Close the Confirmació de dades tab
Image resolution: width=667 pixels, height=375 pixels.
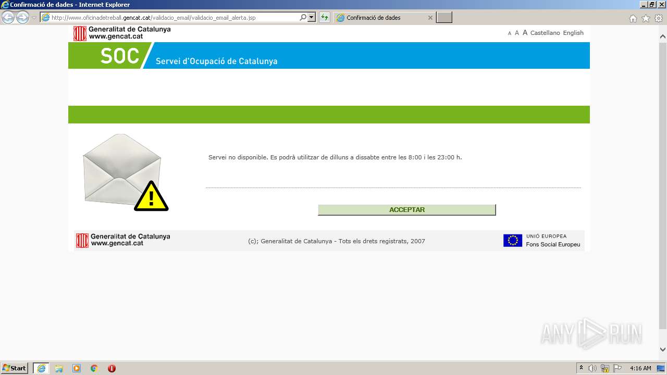tap(430, 18)
